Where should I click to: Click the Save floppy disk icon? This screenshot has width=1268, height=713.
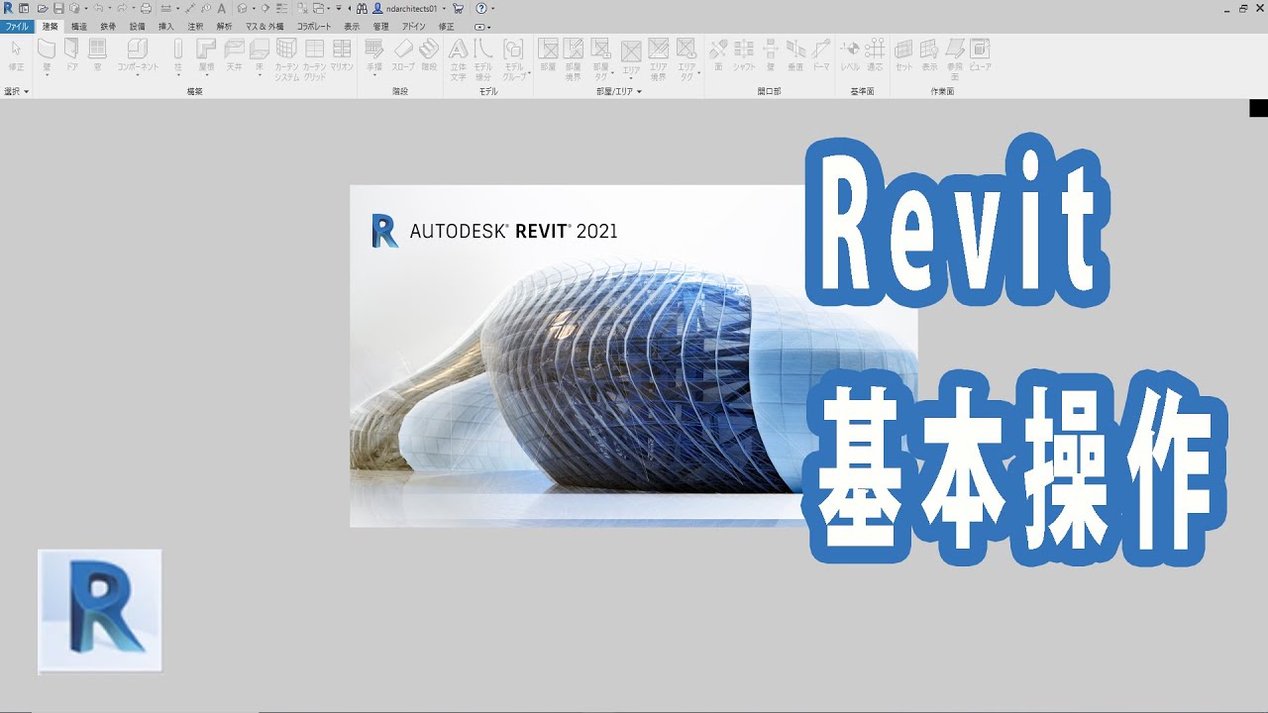point(58,8)
